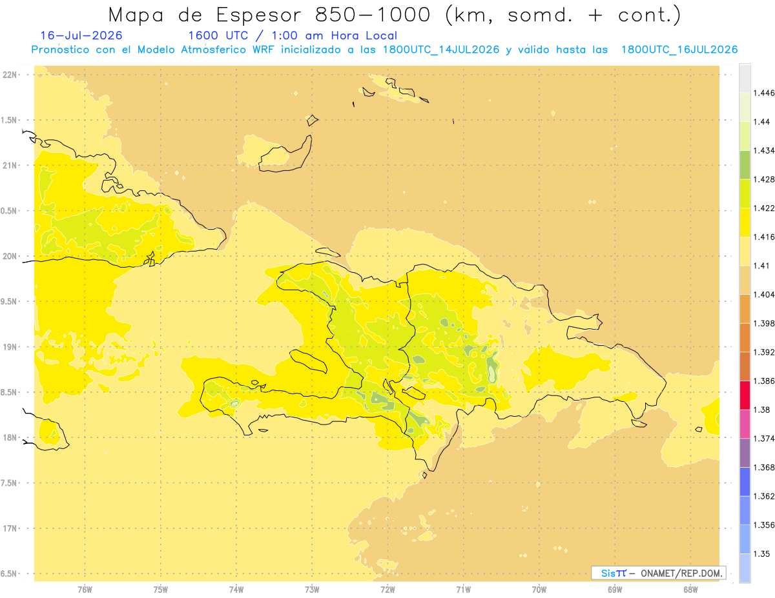The height and width of the screenshot is (598, 775).
Task: Click the tan legend band between 1.404 and 1.41
Action: pos(745,280)
